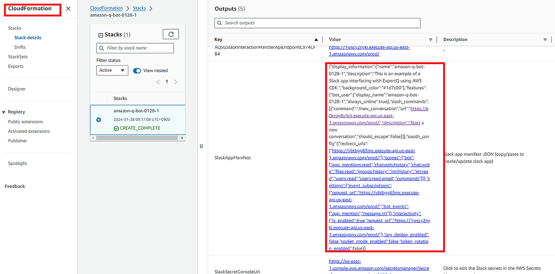Screen dimensions: 555x274
Task: Open the interaction handler API endpoint URL
Action: pos(369,50)
